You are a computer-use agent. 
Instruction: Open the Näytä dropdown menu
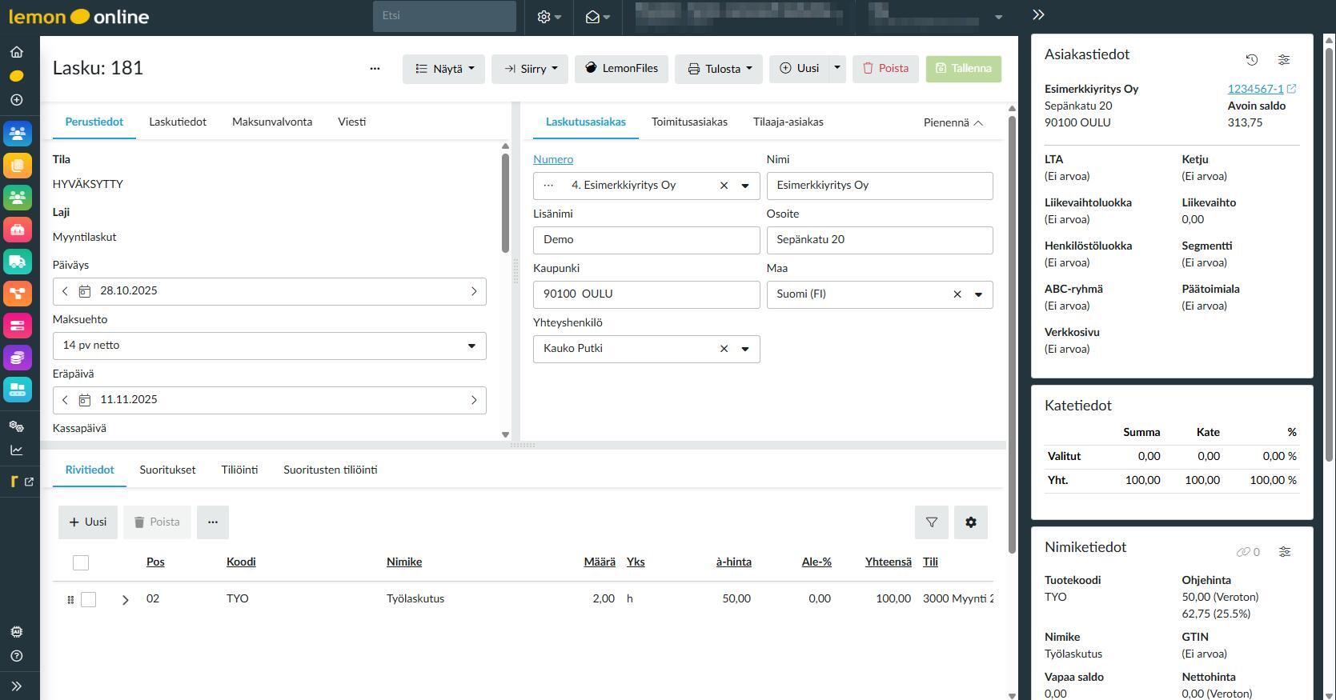point(443,69)
